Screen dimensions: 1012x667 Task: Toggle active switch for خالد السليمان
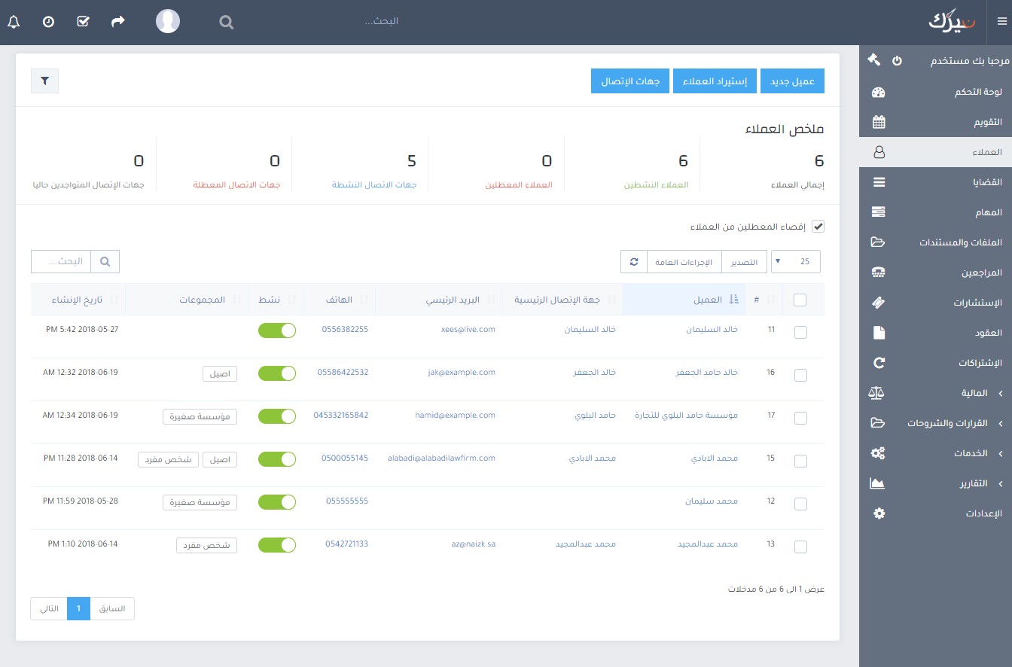276,330
